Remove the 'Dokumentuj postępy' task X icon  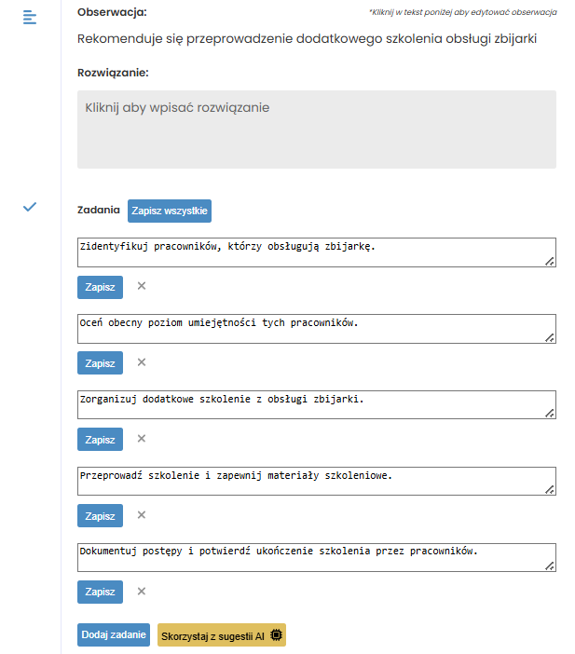click(x=142, y=591)
